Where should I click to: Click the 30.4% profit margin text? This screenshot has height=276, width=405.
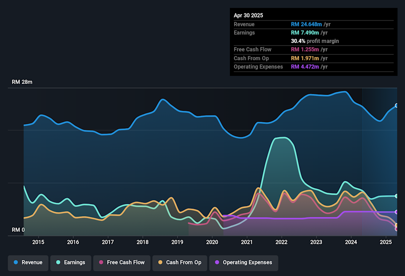[315, 41]
